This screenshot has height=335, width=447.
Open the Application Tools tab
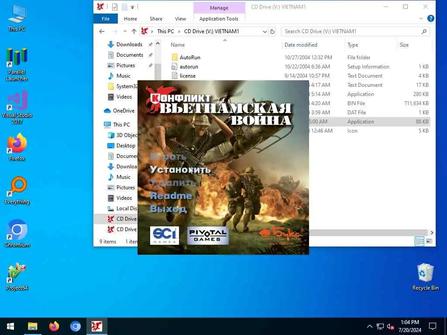(x=219, y=19)
